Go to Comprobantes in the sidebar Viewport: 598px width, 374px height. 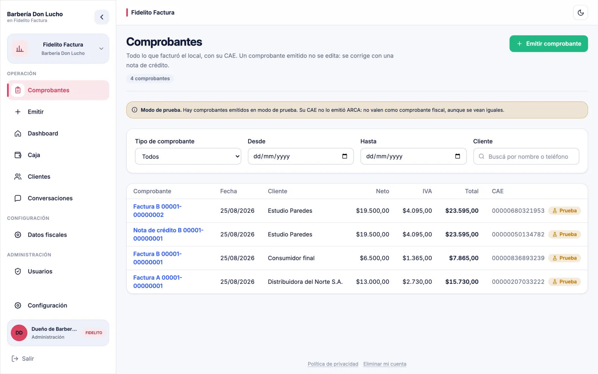pyautogui.click(x=58, y=90)
